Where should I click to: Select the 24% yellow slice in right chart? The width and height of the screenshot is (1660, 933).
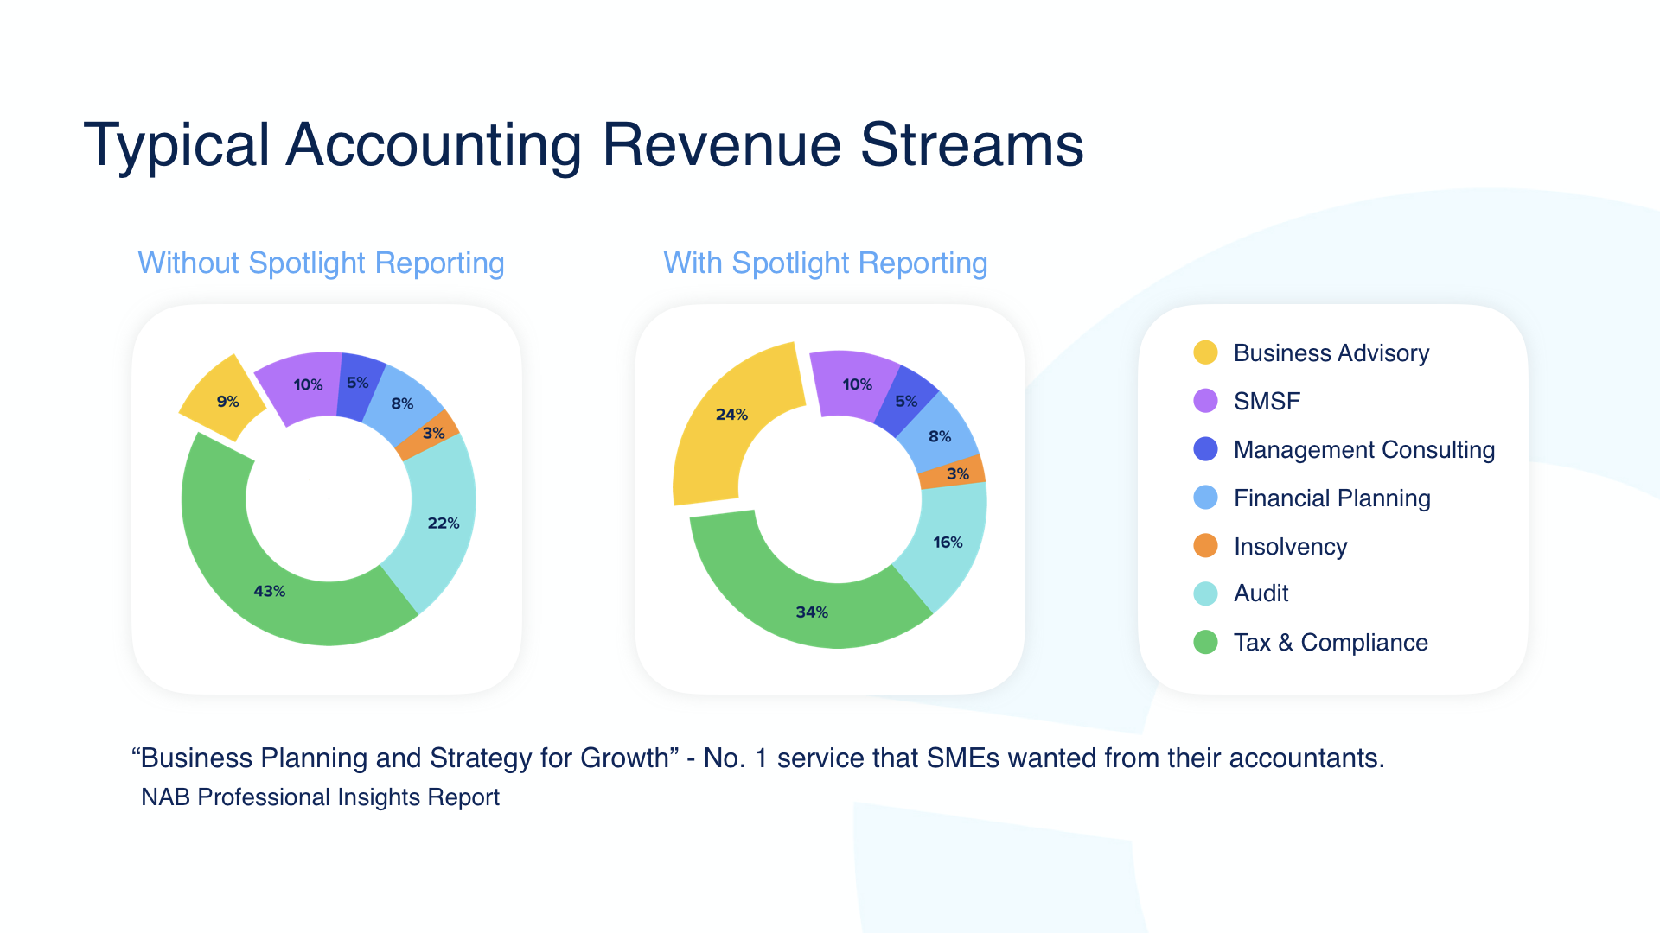[731, 415]
